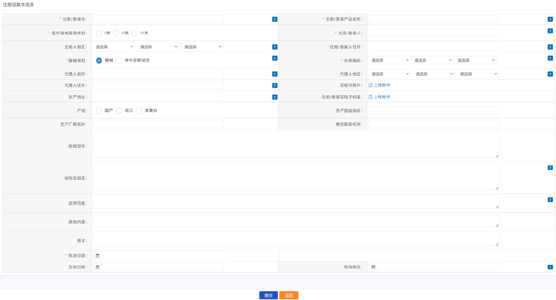Open third 代理人地区 dropdown
The height and width of the screenshot is (300, 556).
click(478, 74)
